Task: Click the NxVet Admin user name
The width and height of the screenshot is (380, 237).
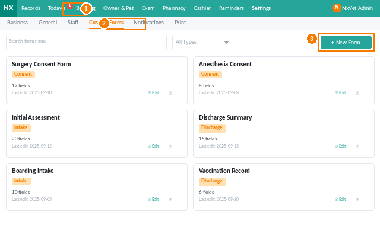Action: (x=357, y=8)
